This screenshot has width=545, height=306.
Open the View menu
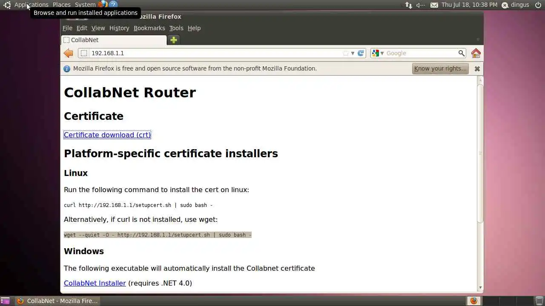[x=98, y=28]
